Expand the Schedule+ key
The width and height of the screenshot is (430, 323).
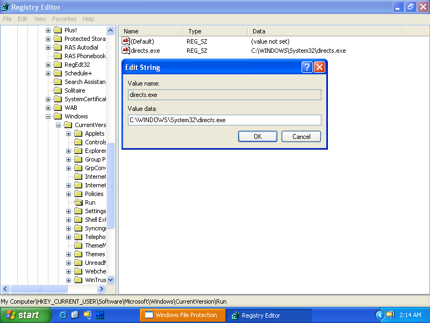click(x=48, y=73)
